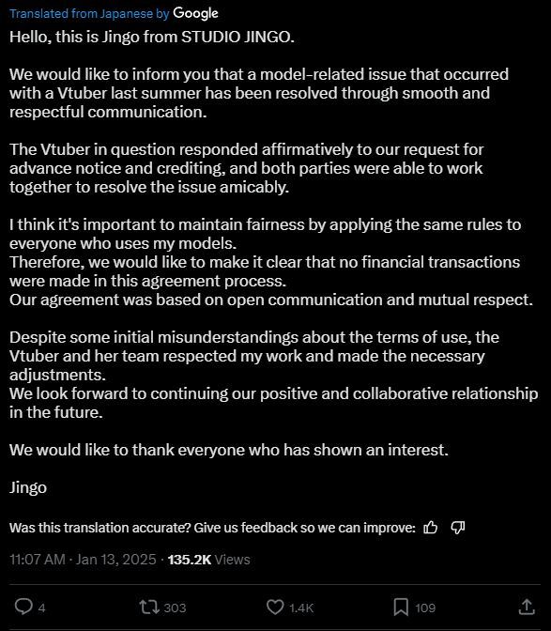Rate the translation with the thumbs up icon

click(430, 527)
